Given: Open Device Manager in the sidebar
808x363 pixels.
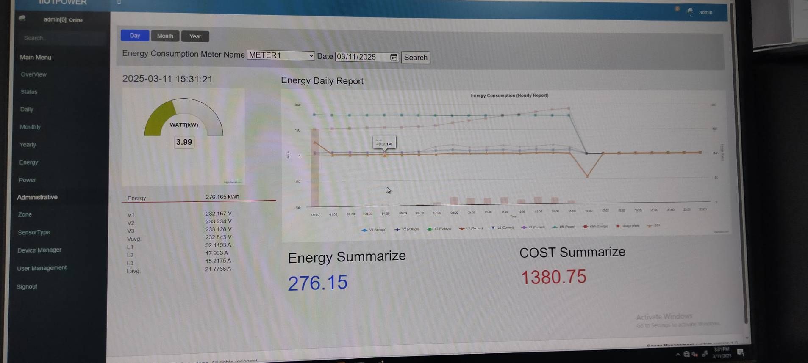Looking at the screenshot, I should pos(39,250).
